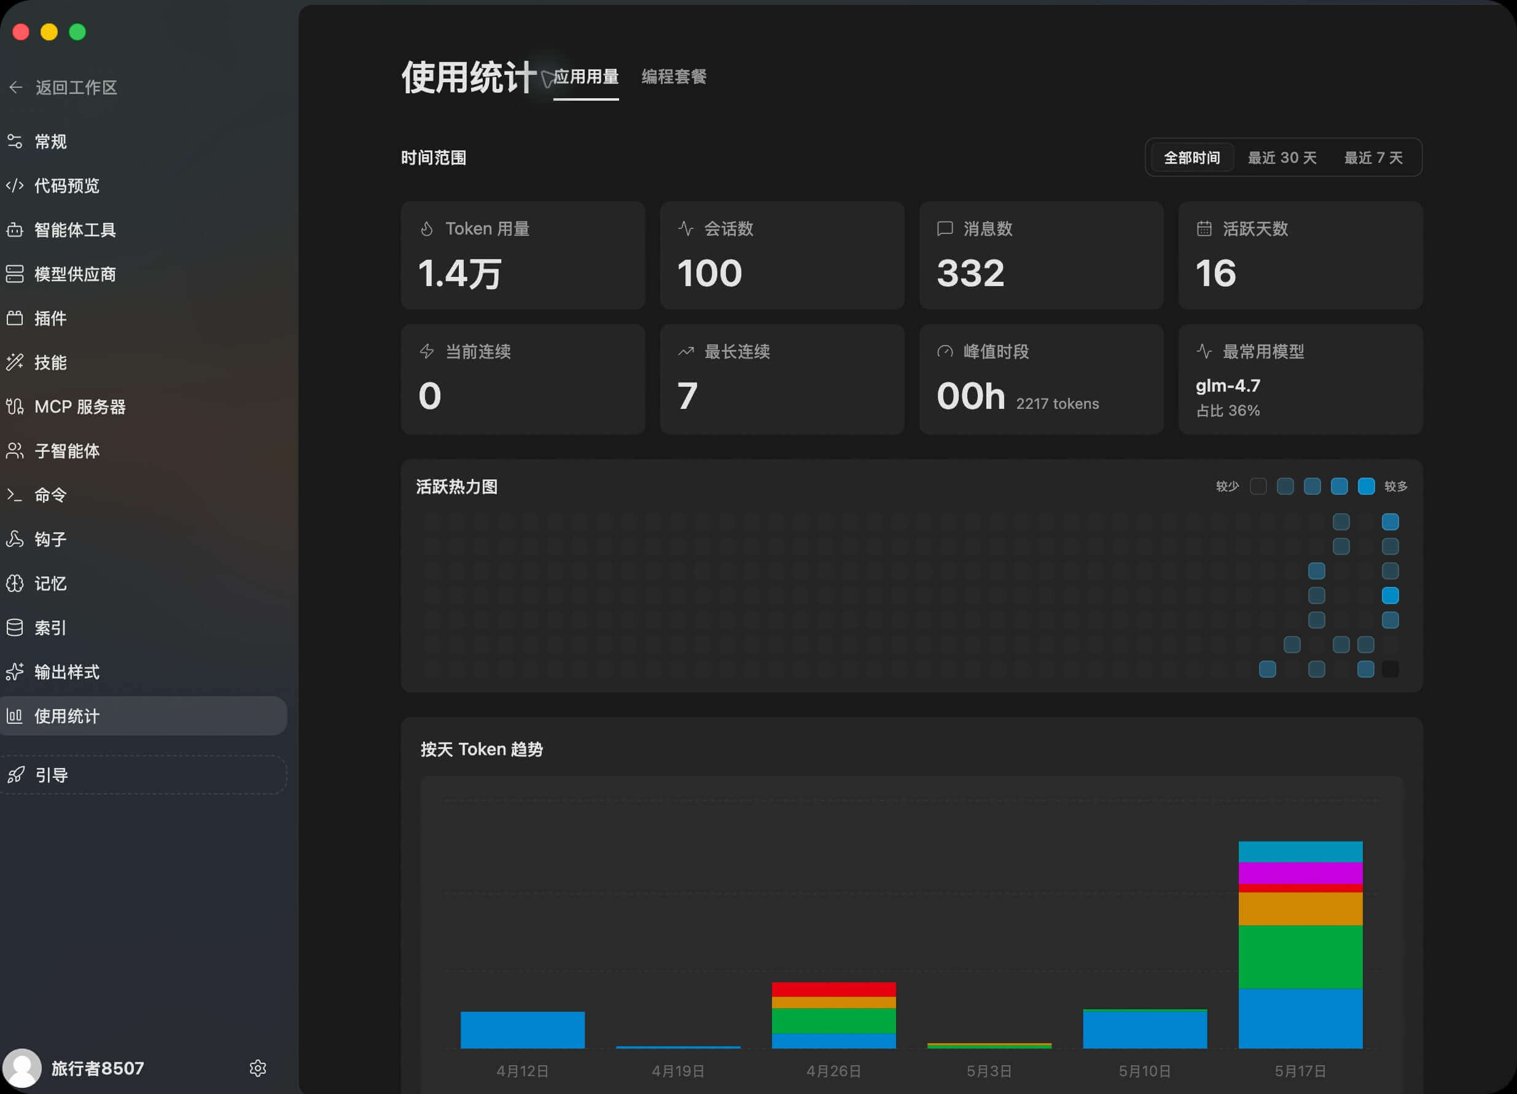The height and width of the screenshot is (1094, 1517).
Task: Select the 代码预览 code brackets icon
Action: (15, 185)
